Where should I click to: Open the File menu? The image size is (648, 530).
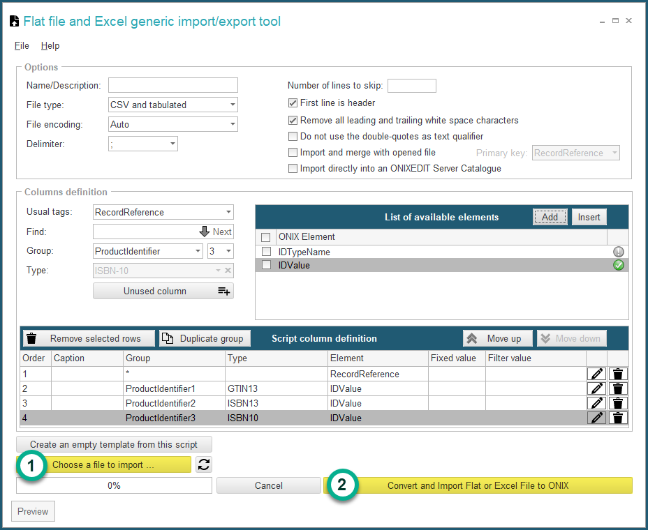point(22,45)
